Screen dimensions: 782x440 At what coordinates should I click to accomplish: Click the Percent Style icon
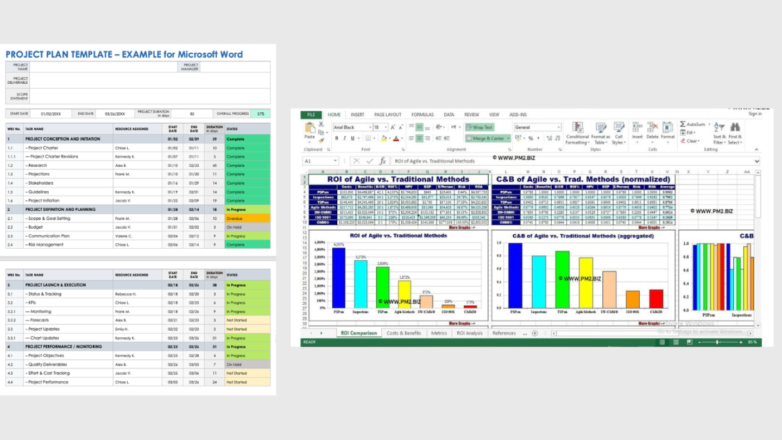(x=531, y=138)
